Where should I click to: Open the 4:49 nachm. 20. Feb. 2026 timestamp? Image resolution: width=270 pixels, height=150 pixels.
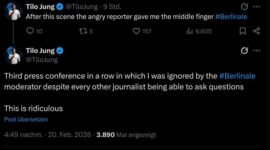click(x=47, y=135)
